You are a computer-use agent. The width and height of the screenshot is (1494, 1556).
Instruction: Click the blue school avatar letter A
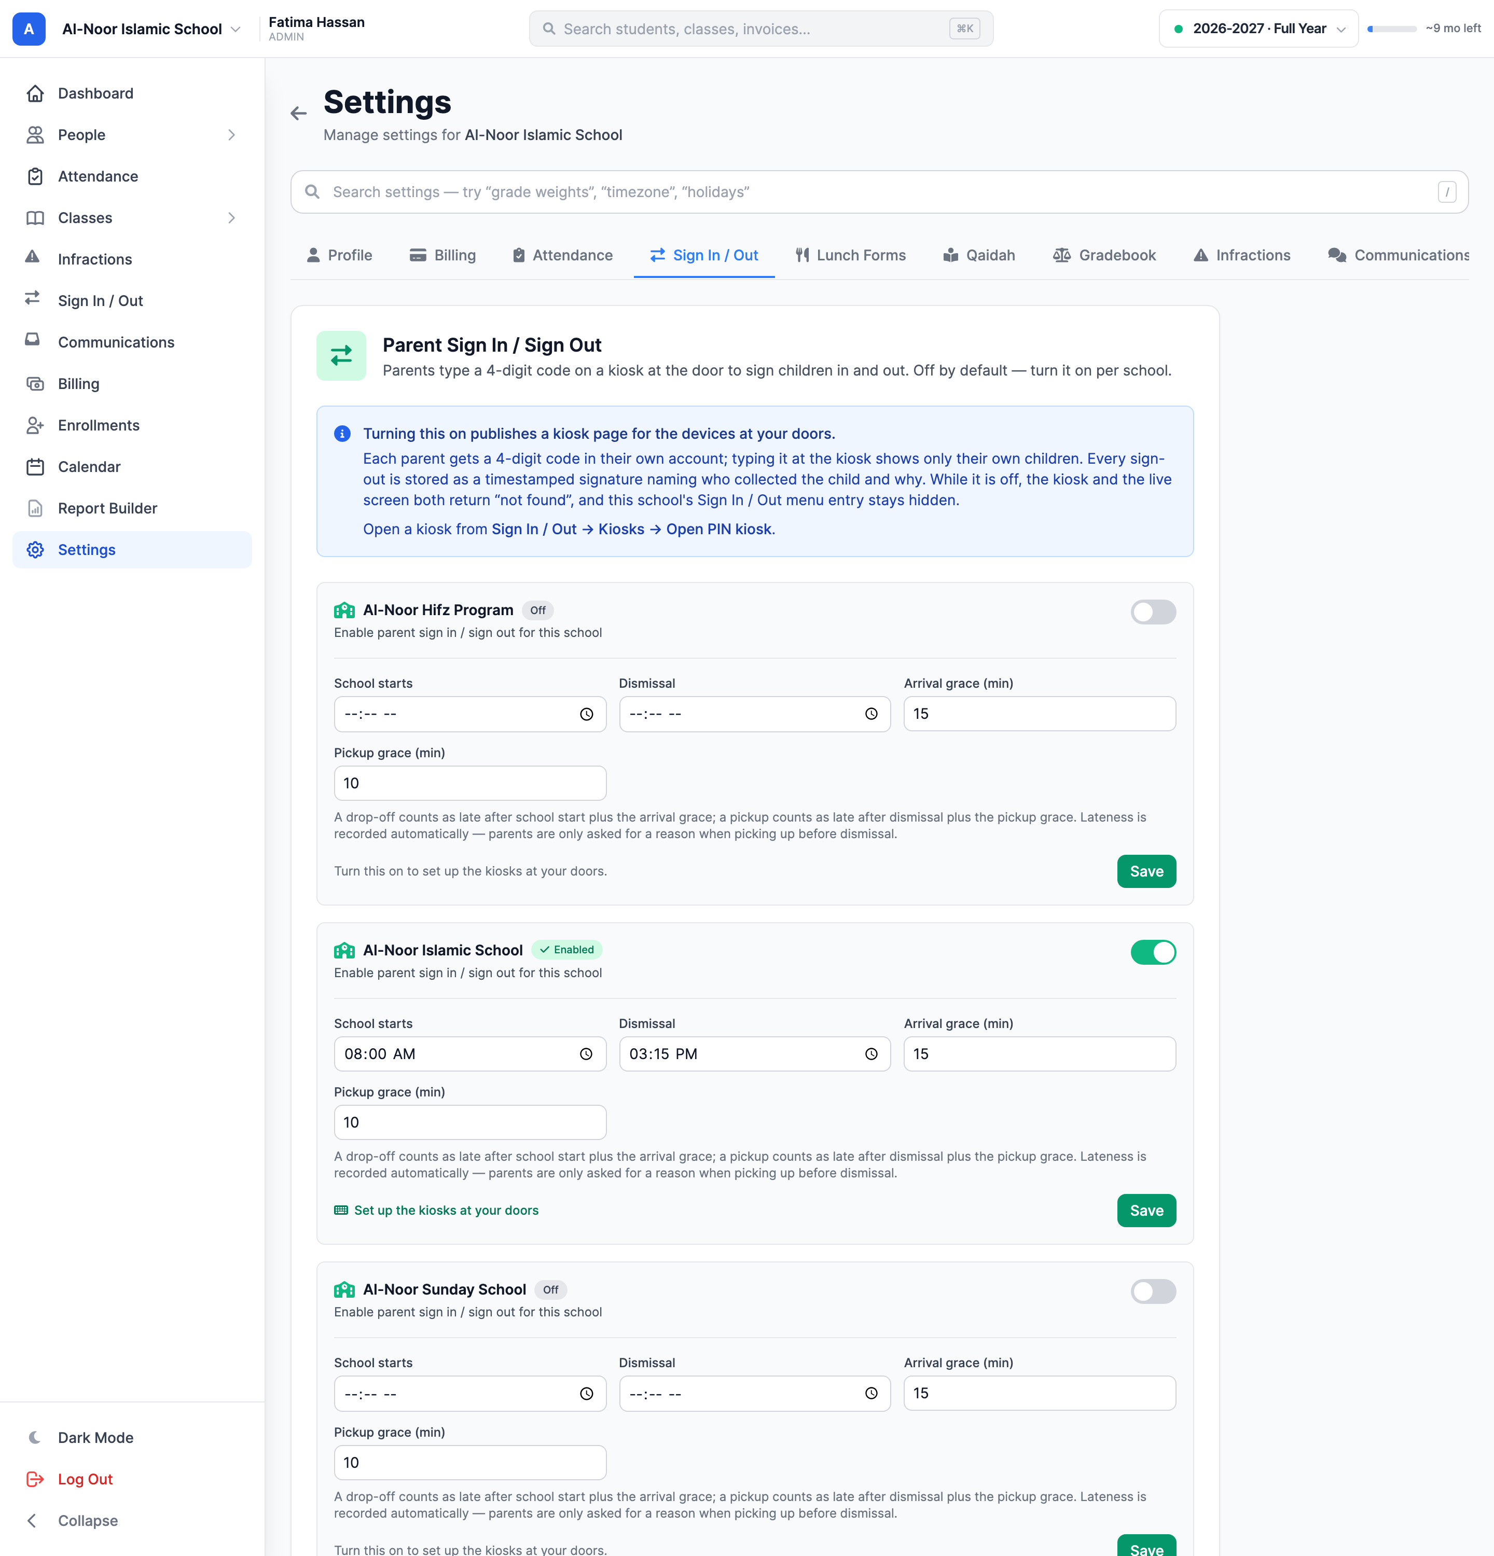tap(29, 29)
